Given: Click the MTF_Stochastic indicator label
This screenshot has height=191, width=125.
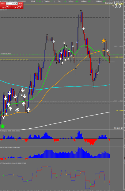Looking at the screenshot, I should pos(13,163).
